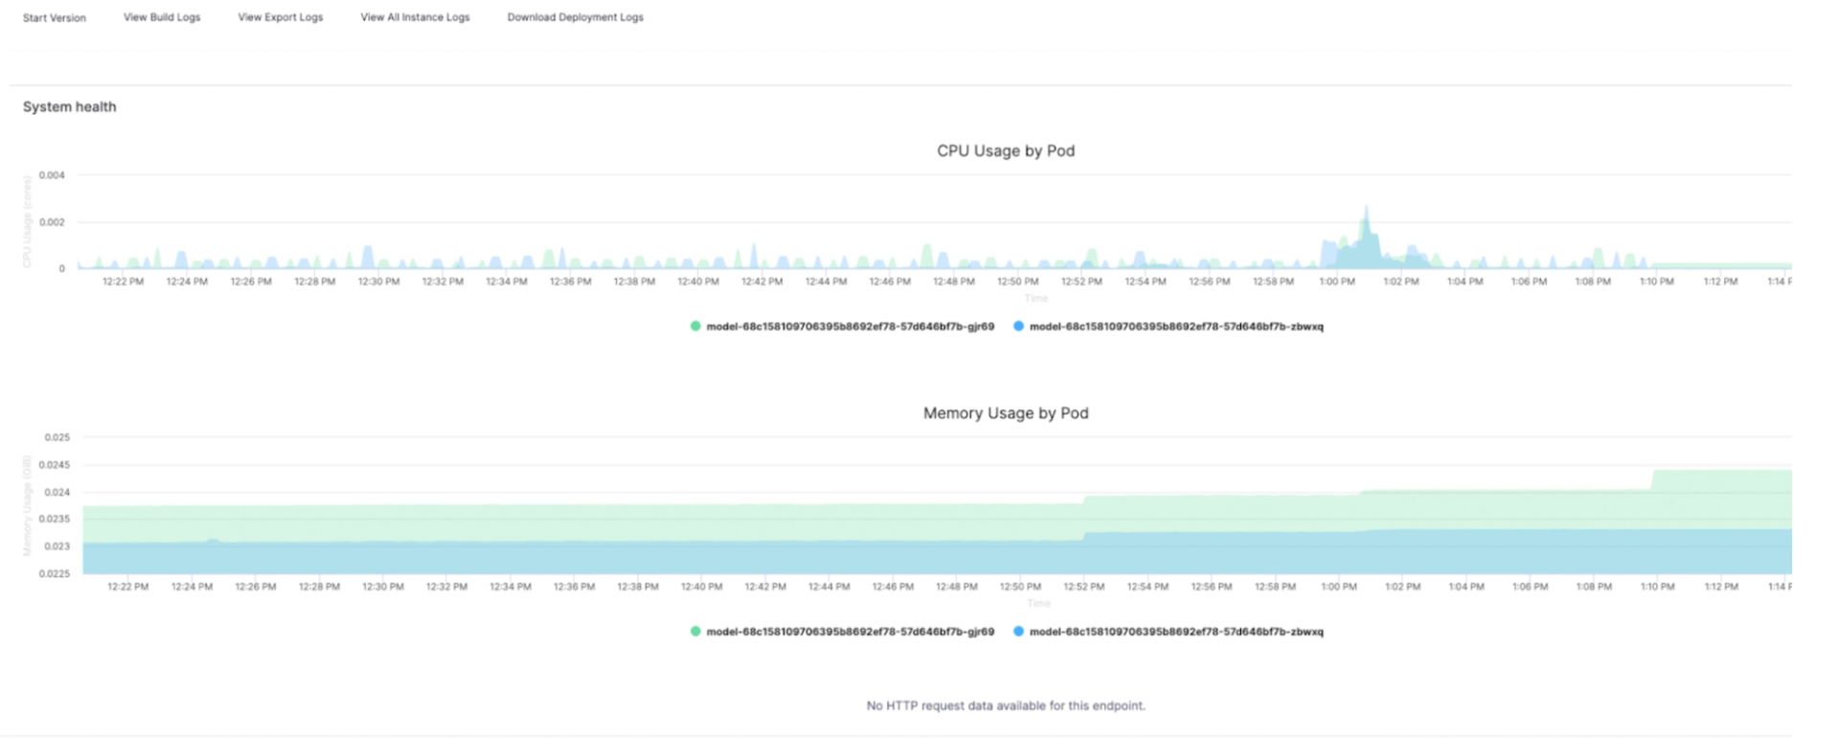Click 0.002 value on CPU y-axis
The image size is (1839, 738).
click(x=52, y=222)
